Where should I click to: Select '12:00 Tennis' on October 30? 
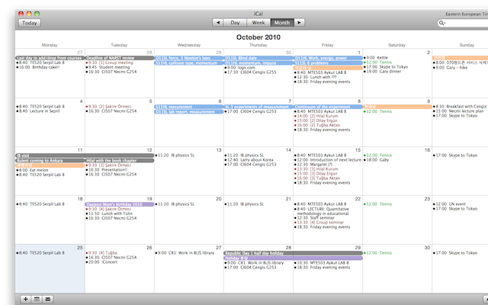pyautogui.click(x=378, y=252)
